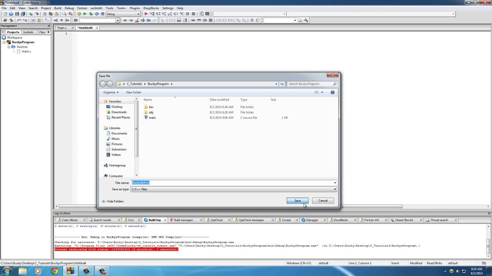Click the Rebuild toolbar icon
Screen dimensions: 492x276
pos(96,14)
